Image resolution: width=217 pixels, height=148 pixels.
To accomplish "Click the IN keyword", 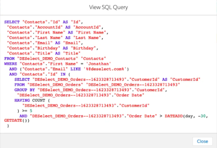I will [63, 74].
